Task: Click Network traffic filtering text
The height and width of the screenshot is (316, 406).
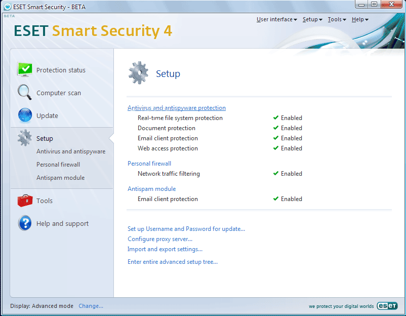Action: pos(169,174)
